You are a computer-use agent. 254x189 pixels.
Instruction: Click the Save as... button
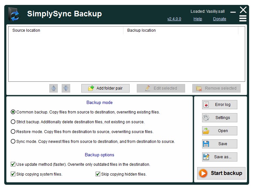point(220,157)
